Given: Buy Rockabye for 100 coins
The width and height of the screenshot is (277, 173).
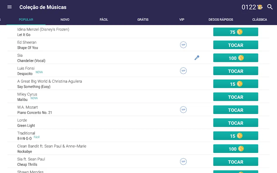Looking at the screenshot, I should (236, 149).
